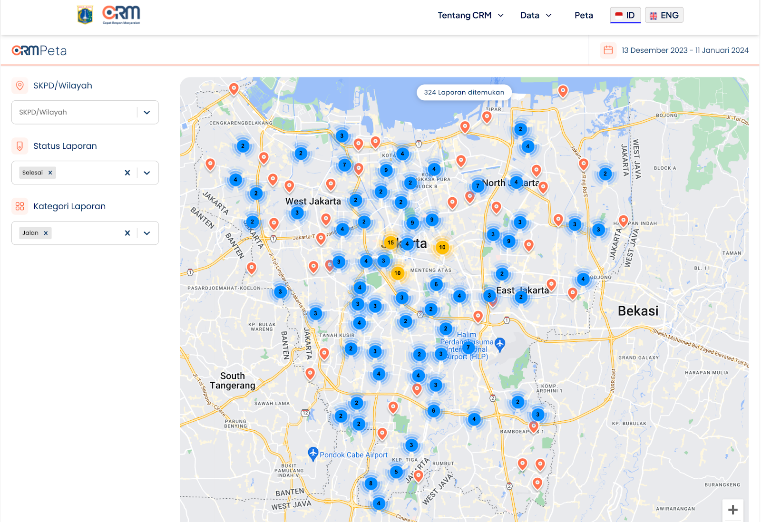Click date range 13 Desember 2023 - 11 Januari 2024

(685, 50)
